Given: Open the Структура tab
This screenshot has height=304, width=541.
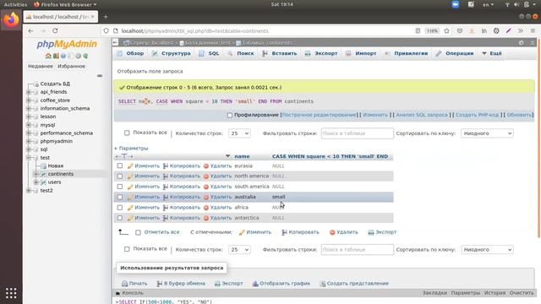Looking at the screenshot, I should pos(172,53).
